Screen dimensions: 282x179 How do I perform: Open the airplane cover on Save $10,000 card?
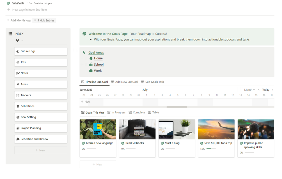point(216,129)
